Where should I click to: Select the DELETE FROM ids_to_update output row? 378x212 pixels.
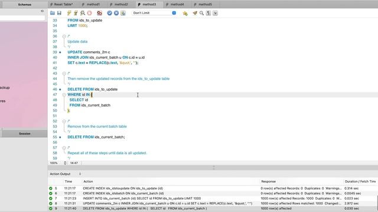tap(212, 208)
